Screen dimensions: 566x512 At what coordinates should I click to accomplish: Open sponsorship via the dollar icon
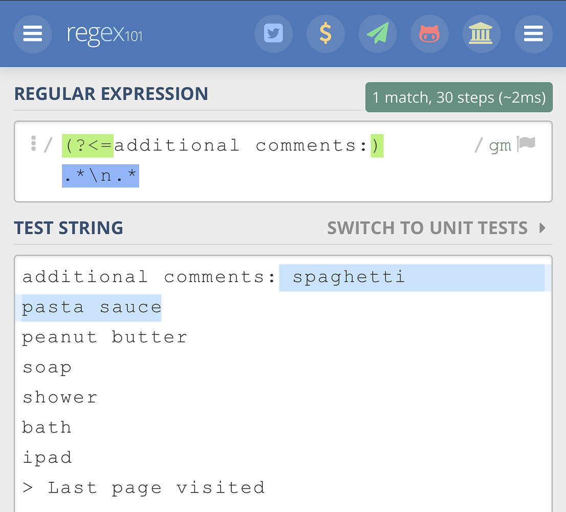[326, 34]
